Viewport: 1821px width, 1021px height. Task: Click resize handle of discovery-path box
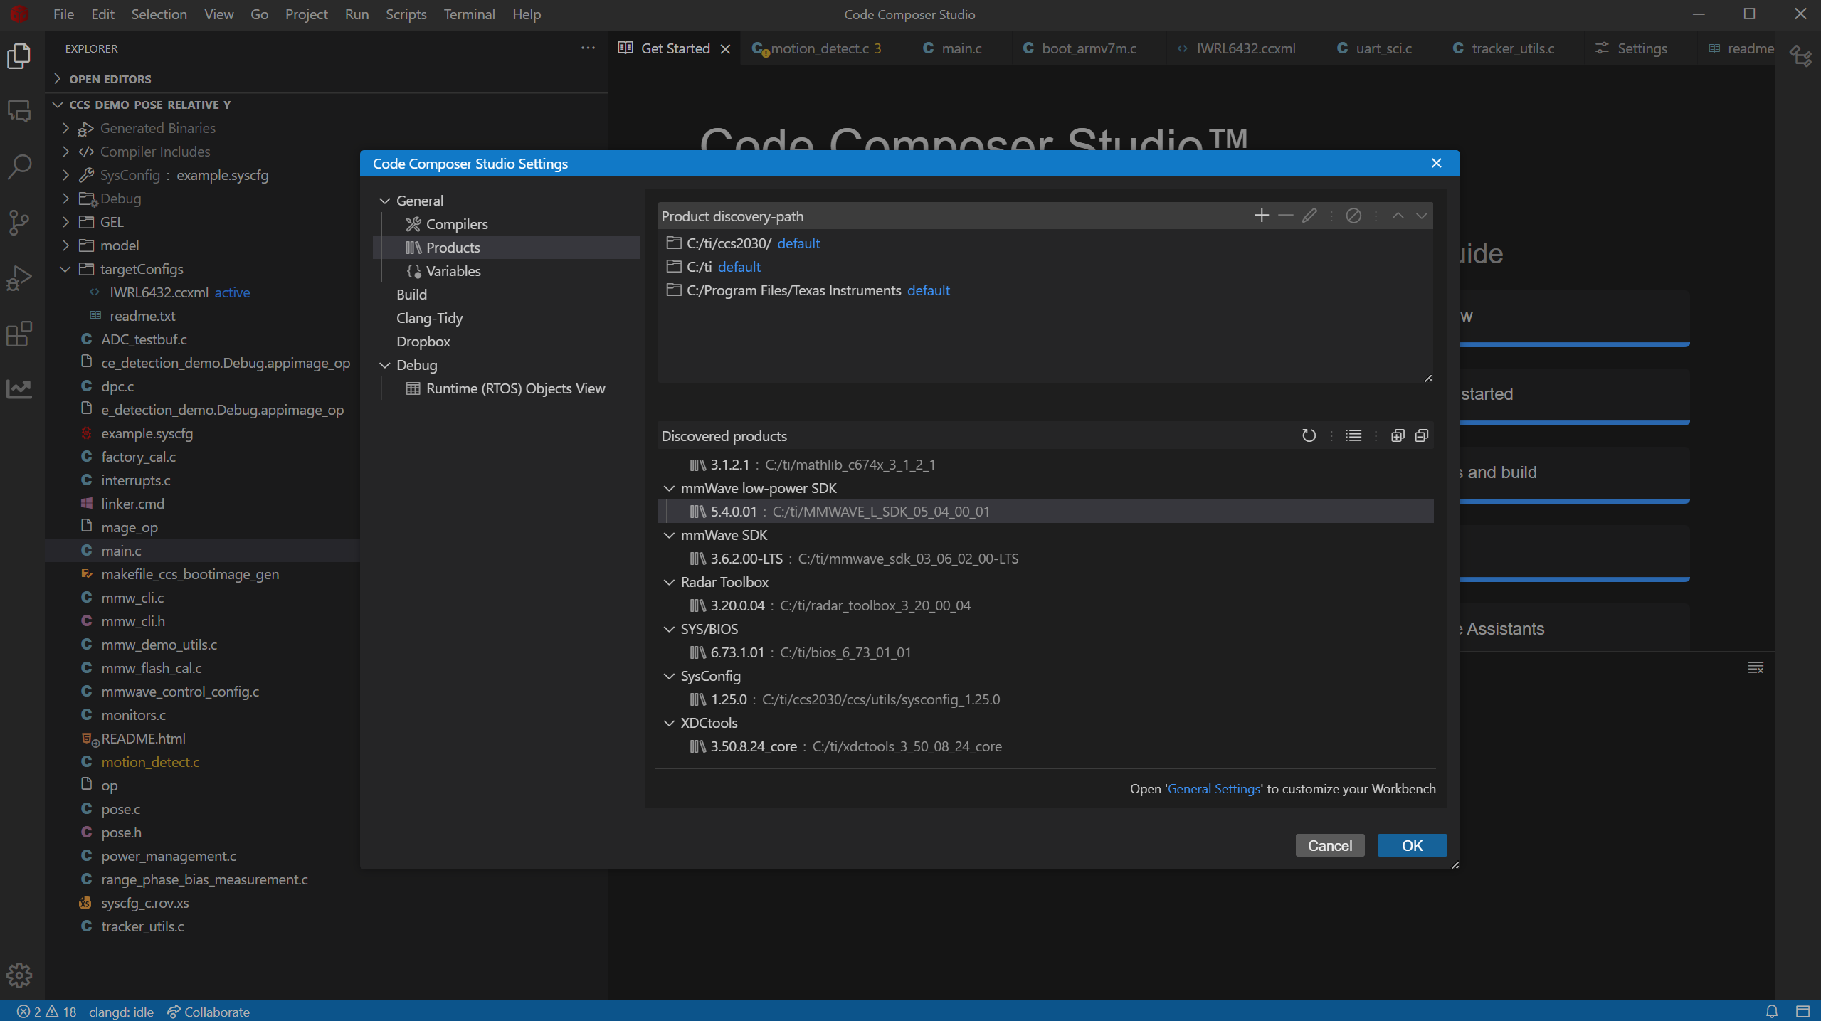tap(1427, 378)
